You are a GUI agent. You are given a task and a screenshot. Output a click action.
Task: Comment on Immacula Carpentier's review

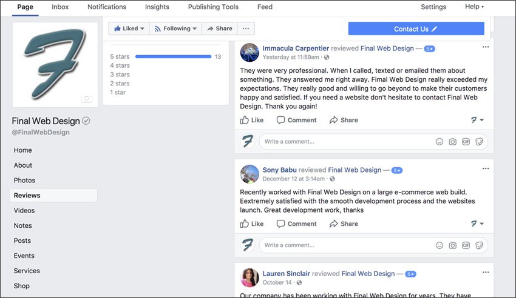click(296, 120)
